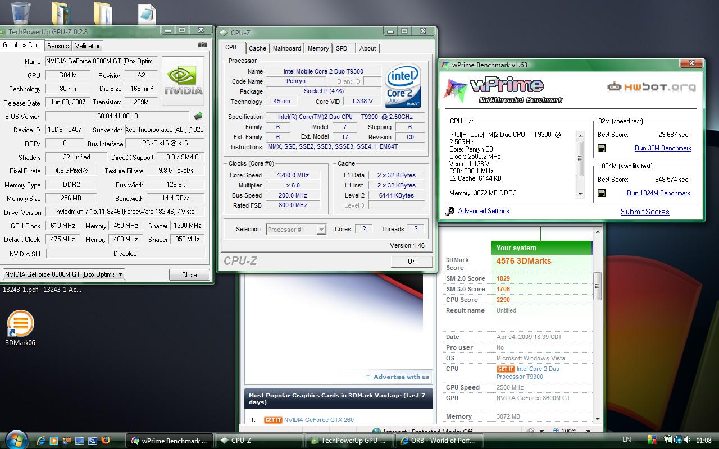Click the floppy save icon for 1024M score

(602, 193)
